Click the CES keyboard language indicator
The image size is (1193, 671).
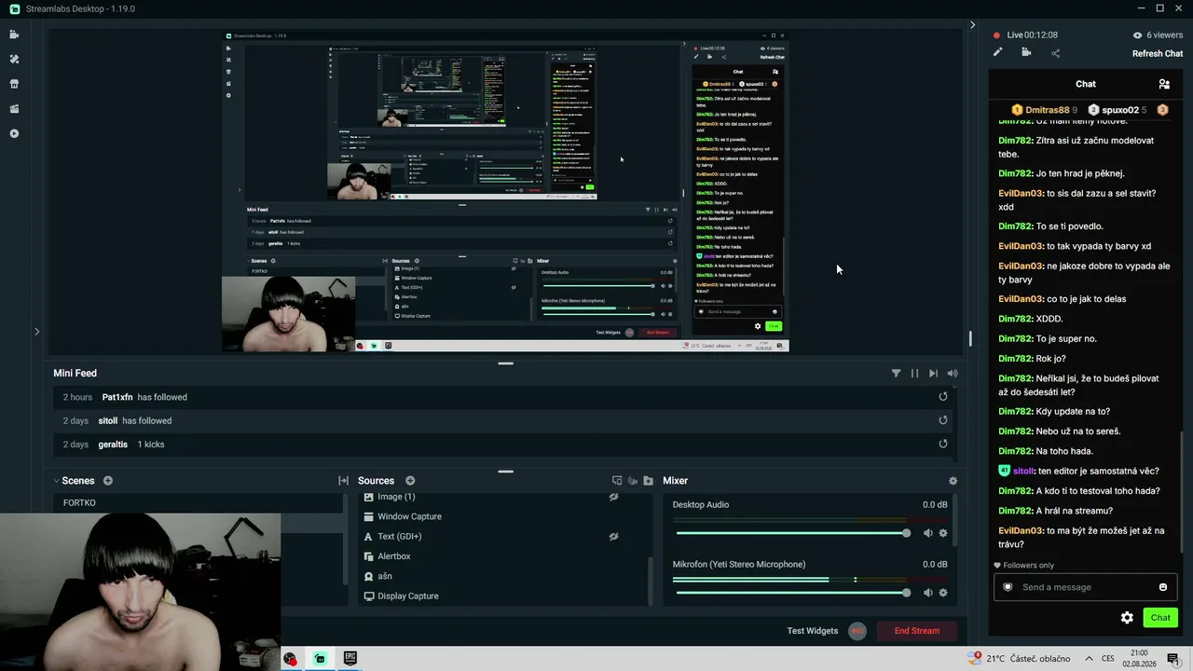tap(1108, 658)
